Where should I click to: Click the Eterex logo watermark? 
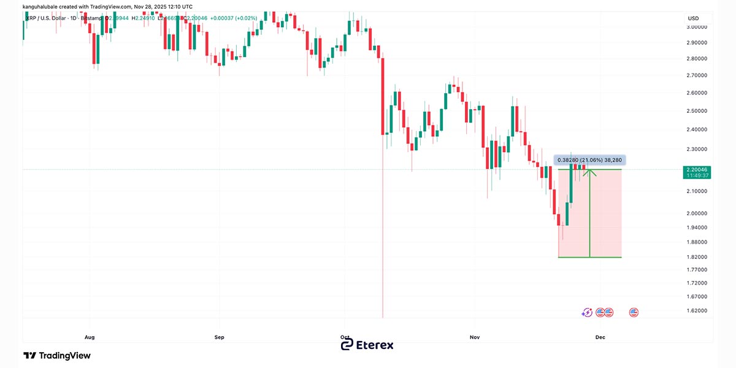tap(367, 345)
